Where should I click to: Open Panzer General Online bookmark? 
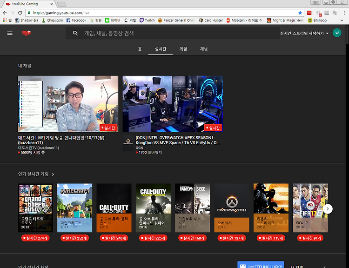click(176, 20)
